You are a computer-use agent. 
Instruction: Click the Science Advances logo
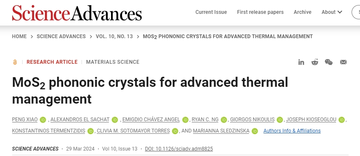click(x=77, y=13)
